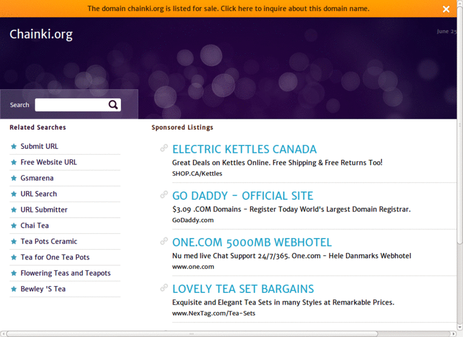Open the Chai Tea related search
The height and width of the screenshot is (337, 463).
point(35,226)
